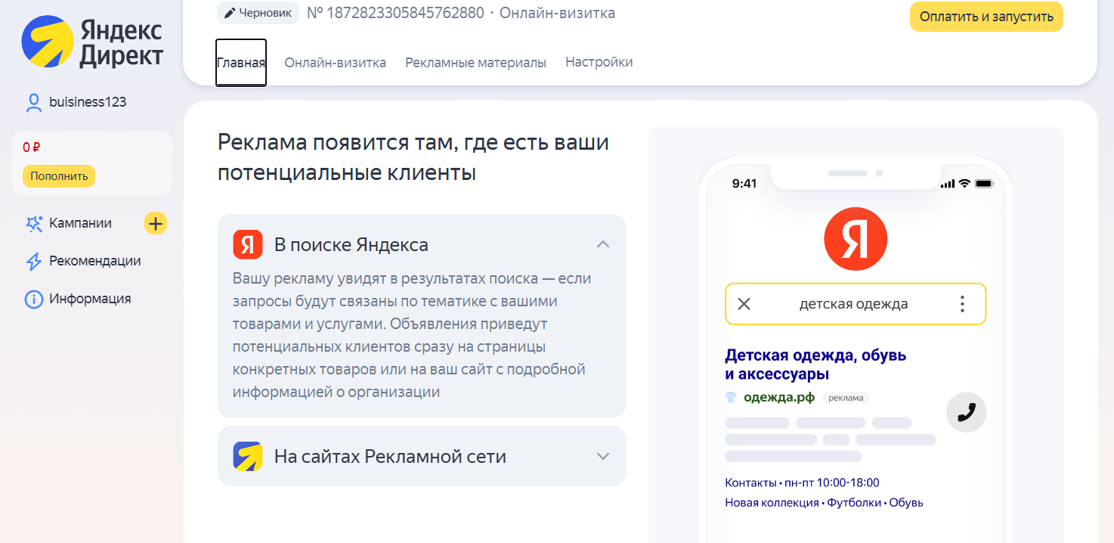The height and width of the screenshot is (543, 1114).
Task: Switch to the Онлайн-визитка tab
Action: pyautogui.click(x=335, y=63)
